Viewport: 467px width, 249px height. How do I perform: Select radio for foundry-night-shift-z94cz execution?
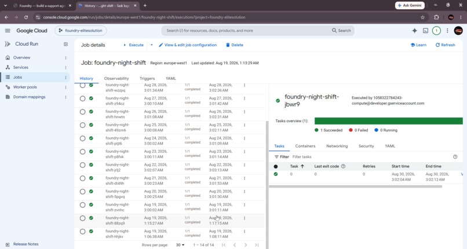82,98
